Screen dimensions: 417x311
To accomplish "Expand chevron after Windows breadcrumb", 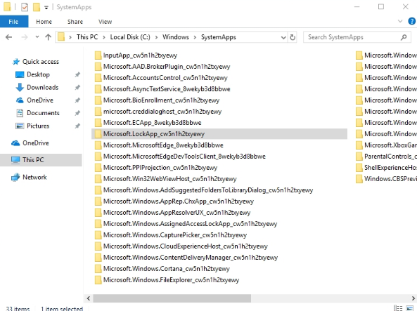I will pos(195,37).
